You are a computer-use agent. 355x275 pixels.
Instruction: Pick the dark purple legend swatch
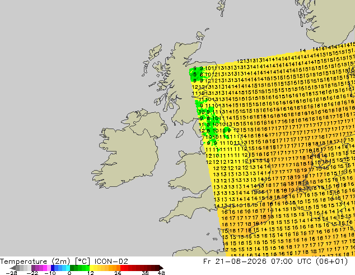[33, 268]
